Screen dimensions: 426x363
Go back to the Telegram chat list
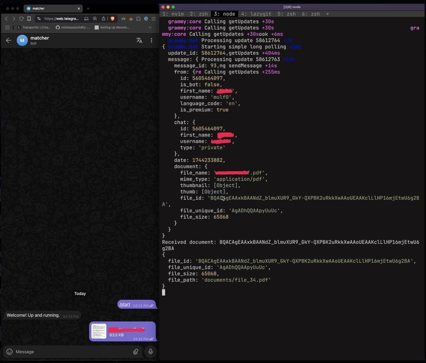pos(9,41)
